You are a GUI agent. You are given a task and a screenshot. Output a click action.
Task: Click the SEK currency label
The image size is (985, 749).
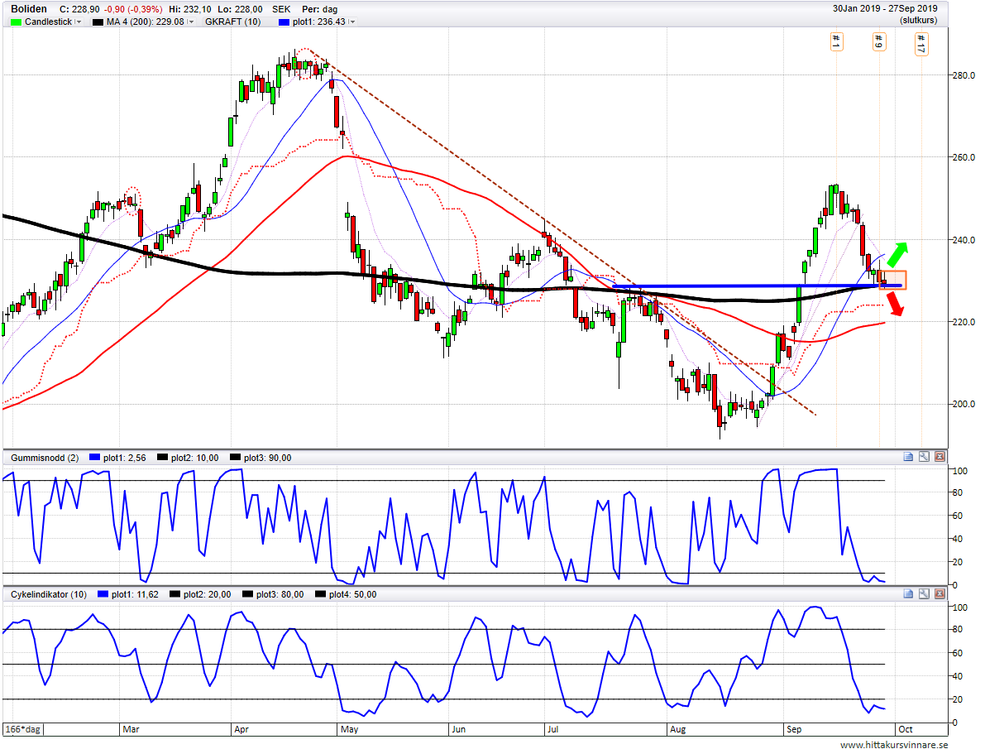tap(281, 9)
